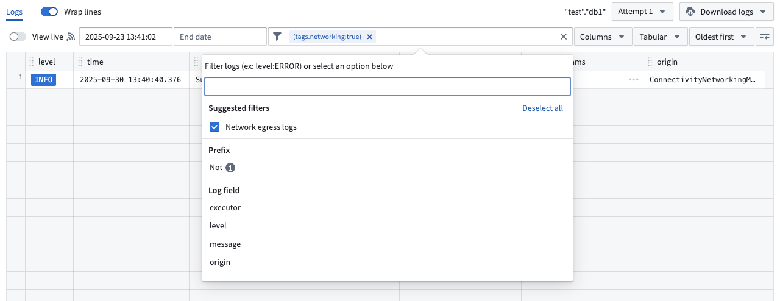Click the View live broadcast icon
The height and width of the screenshot is (301, 780).
(71, 37)
